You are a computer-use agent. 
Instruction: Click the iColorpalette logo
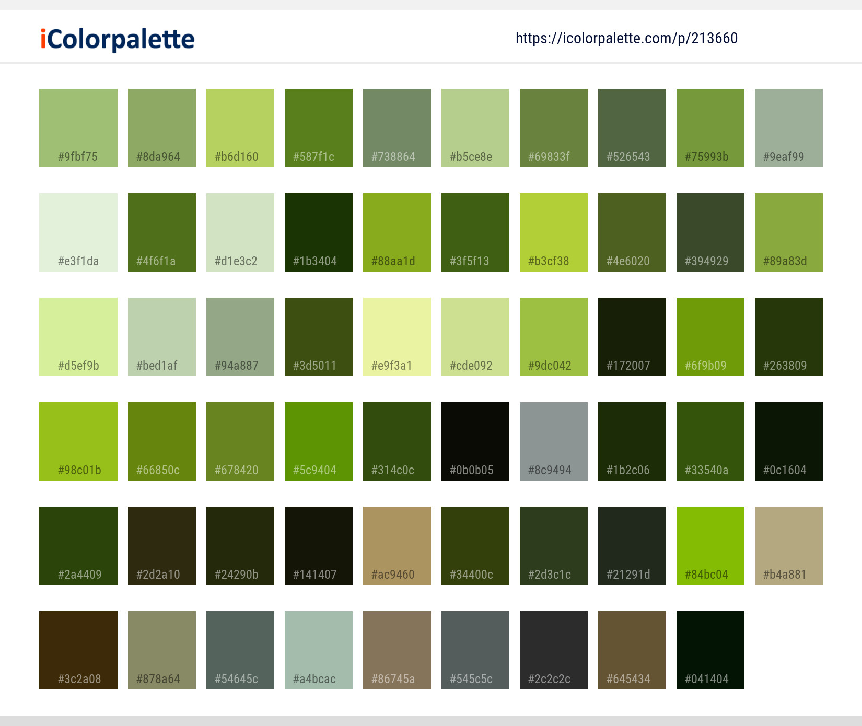[118, 39]
